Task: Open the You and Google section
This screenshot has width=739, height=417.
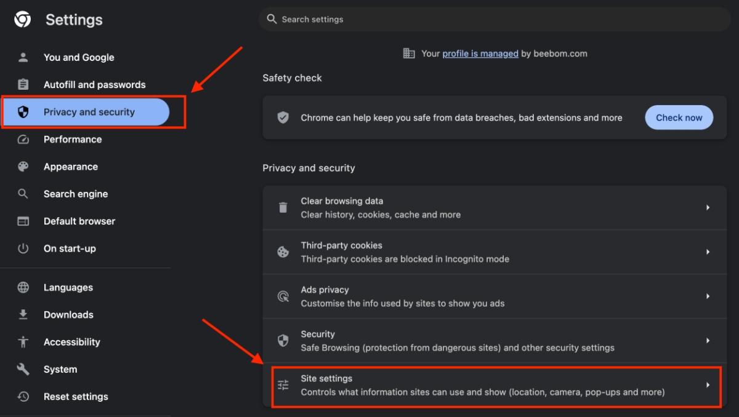Action: pos(79,57)
